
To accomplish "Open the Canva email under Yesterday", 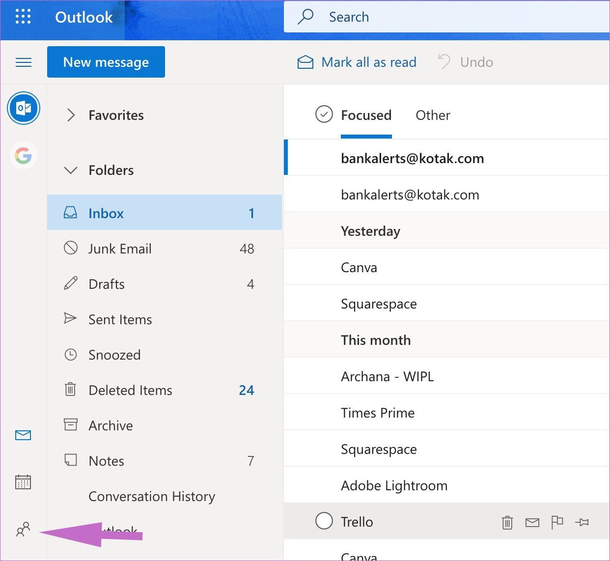I will click(447, 267).
